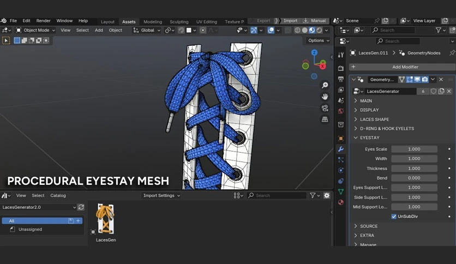Open the Render menu
Viewport: 456px width, 264px height.
coord(43,21)
